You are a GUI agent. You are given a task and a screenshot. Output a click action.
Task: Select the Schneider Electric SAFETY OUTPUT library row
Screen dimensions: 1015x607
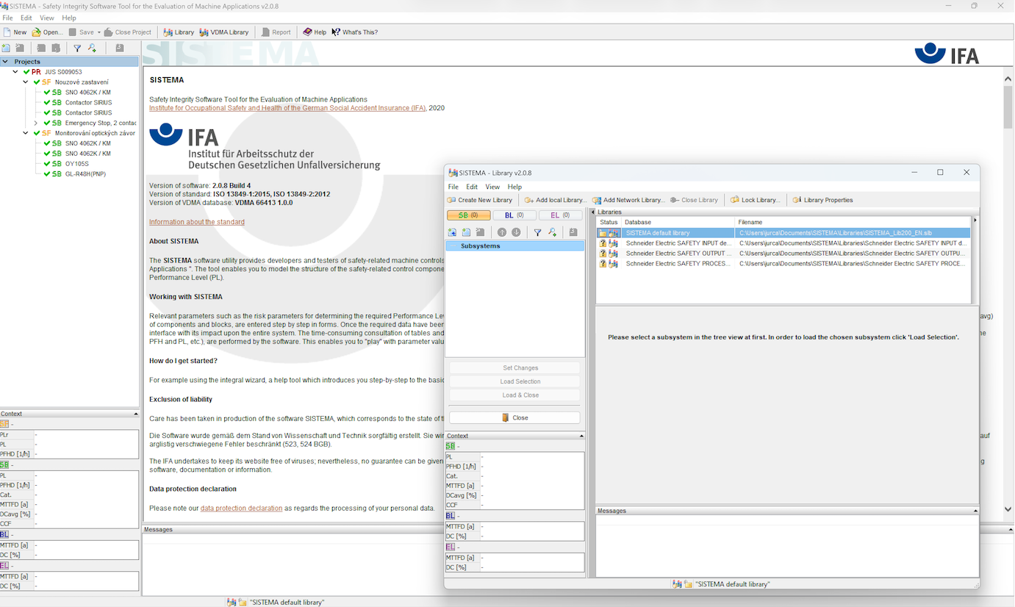[x=678, y=253]
